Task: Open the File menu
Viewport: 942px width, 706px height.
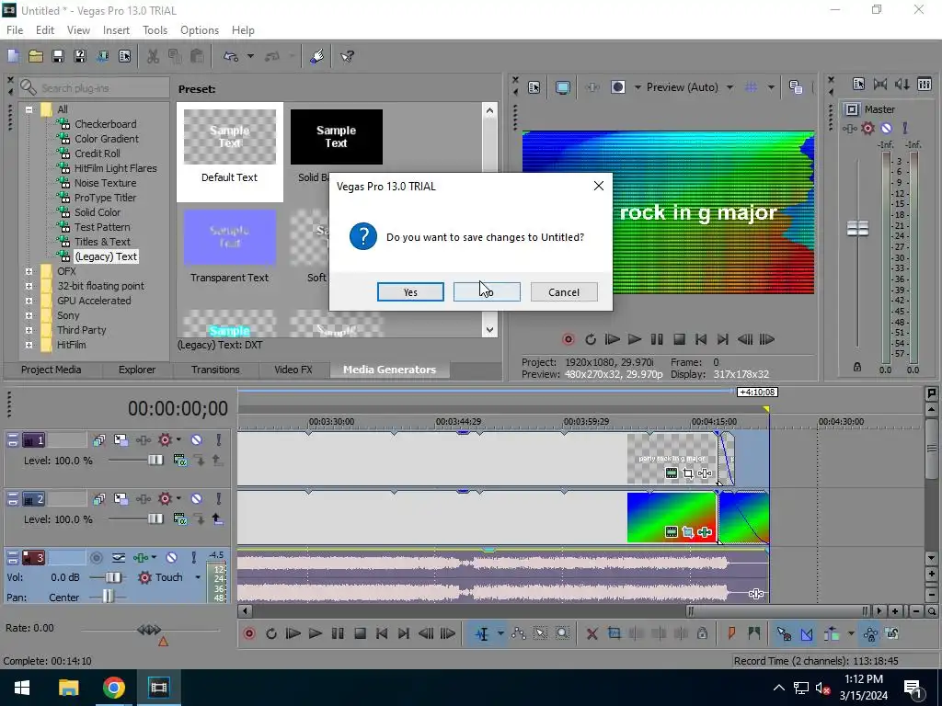Action: (15, 30)
